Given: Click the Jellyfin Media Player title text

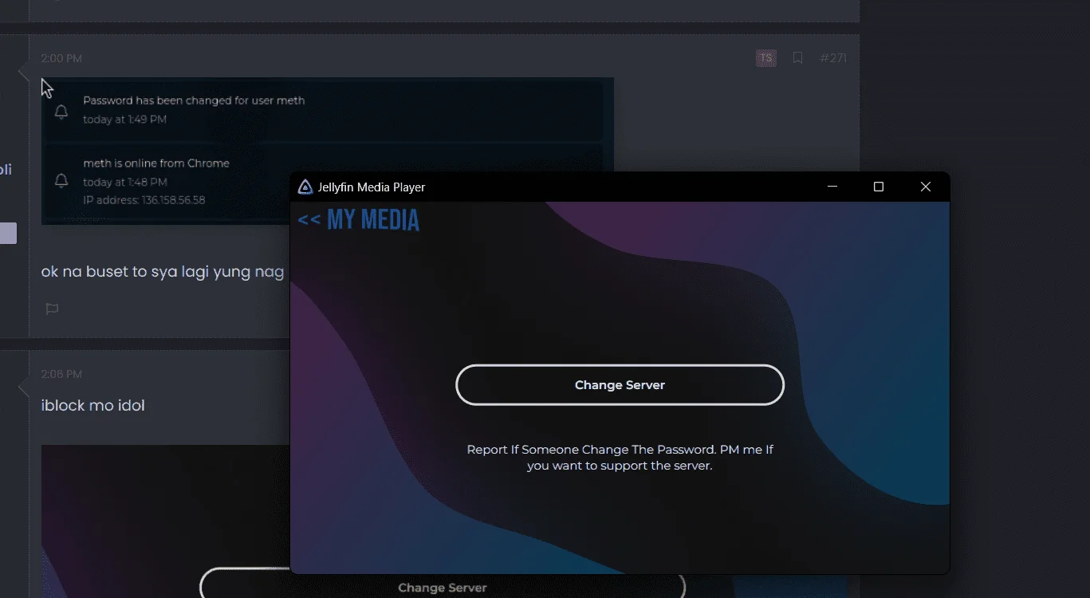Looking at the screenshot, I should [372, 187].
